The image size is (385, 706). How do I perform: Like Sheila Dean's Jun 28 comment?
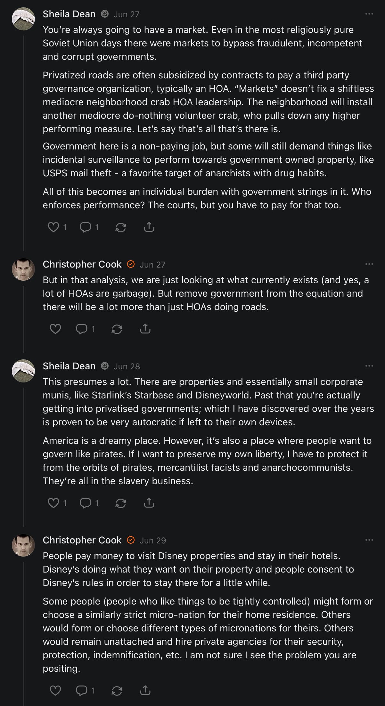53,503
